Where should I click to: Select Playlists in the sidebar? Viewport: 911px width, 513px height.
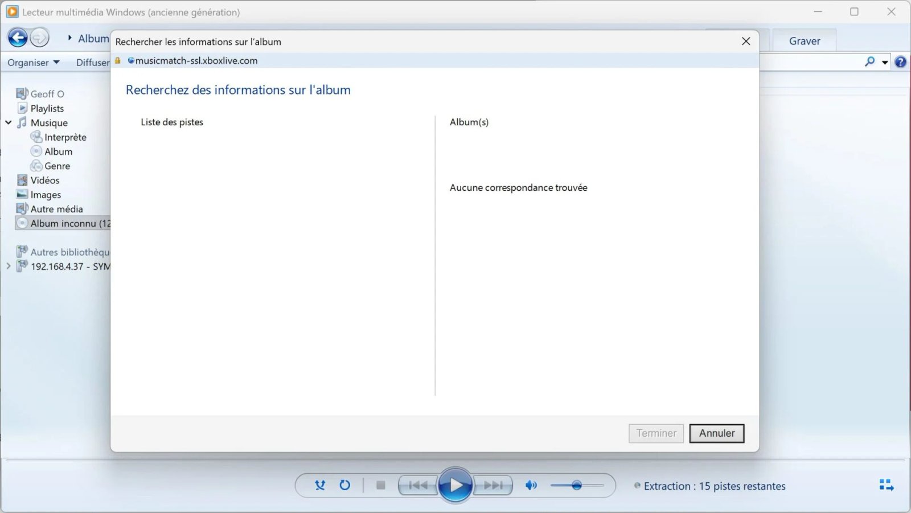pyautogui.click(x=47, y=108)
